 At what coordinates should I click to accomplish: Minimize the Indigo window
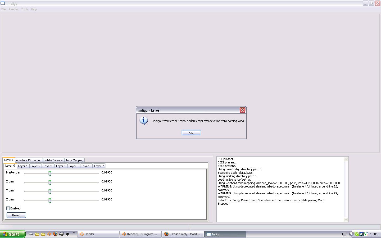point(365,3)
